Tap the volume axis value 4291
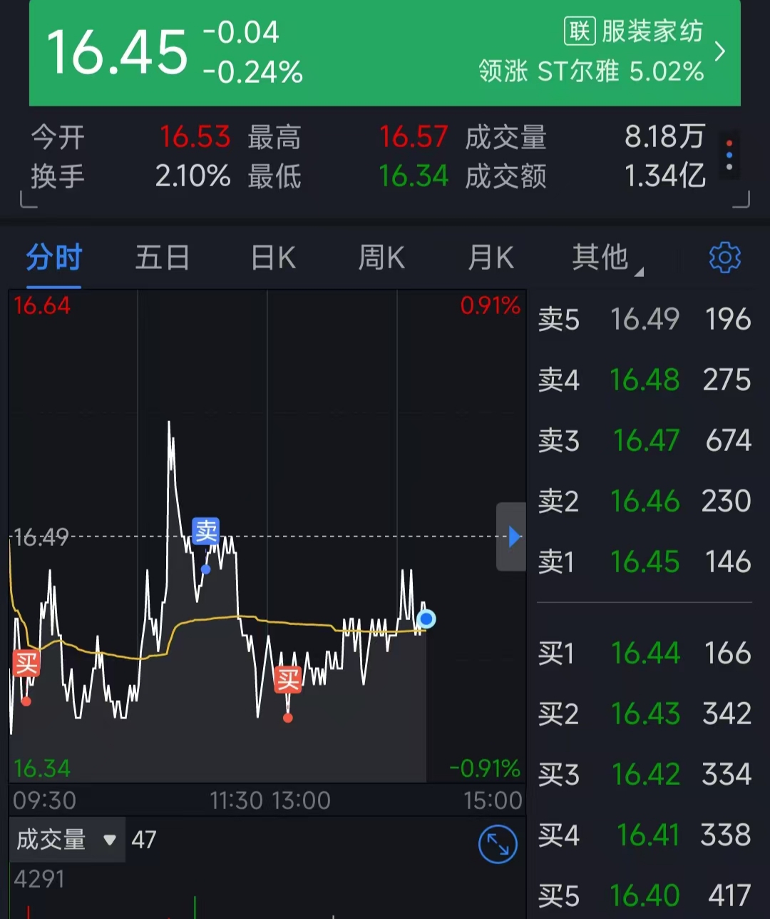 (39, 879)
